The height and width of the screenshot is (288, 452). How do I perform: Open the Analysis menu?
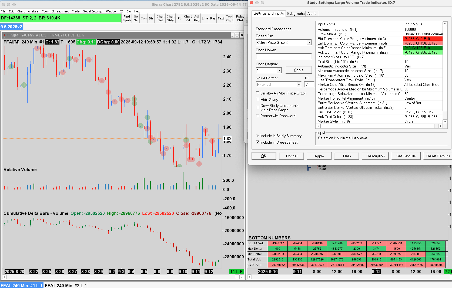click(33, 11)
